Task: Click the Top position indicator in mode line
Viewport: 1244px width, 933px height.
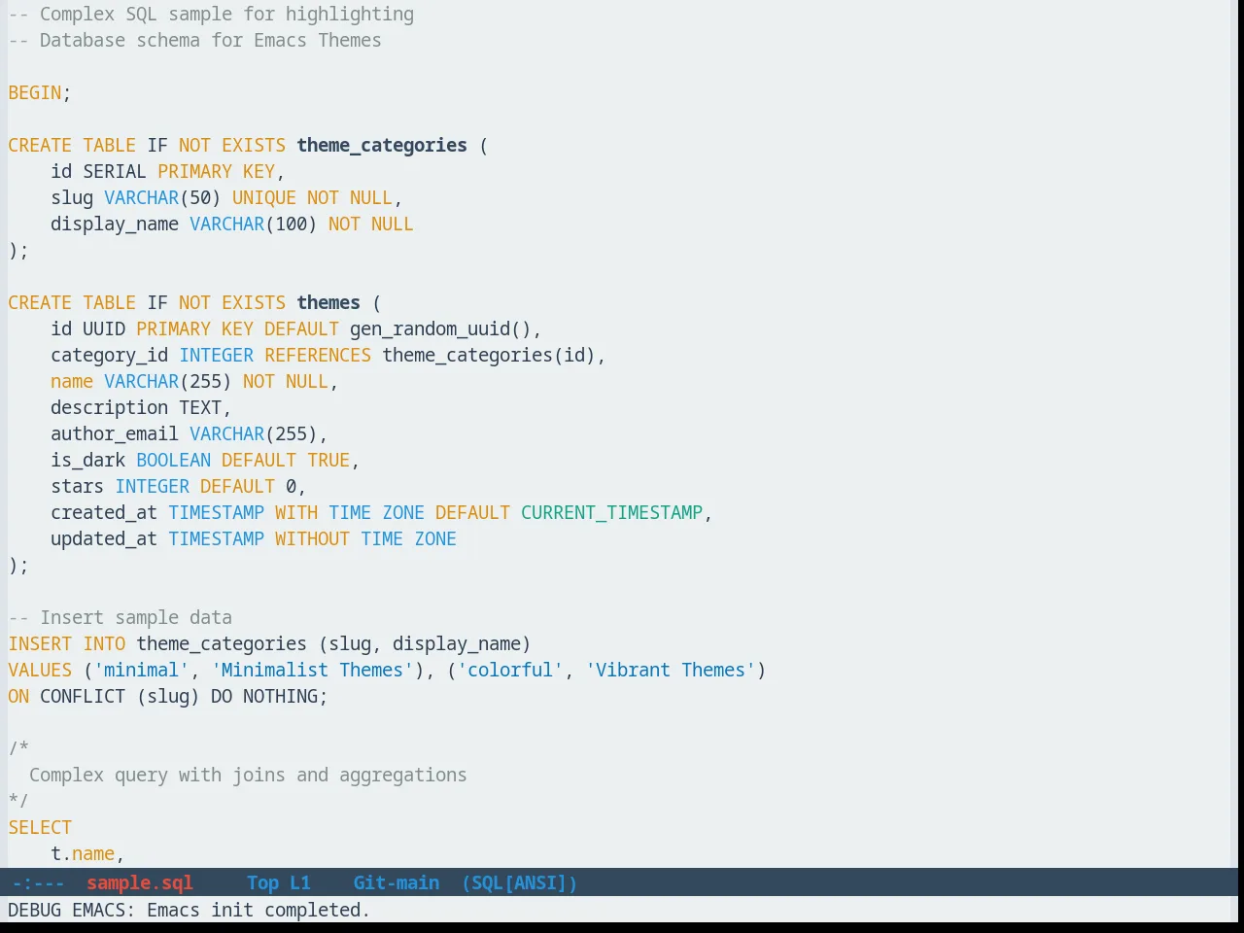Action: pyautogui.click(x=262, y=882)
